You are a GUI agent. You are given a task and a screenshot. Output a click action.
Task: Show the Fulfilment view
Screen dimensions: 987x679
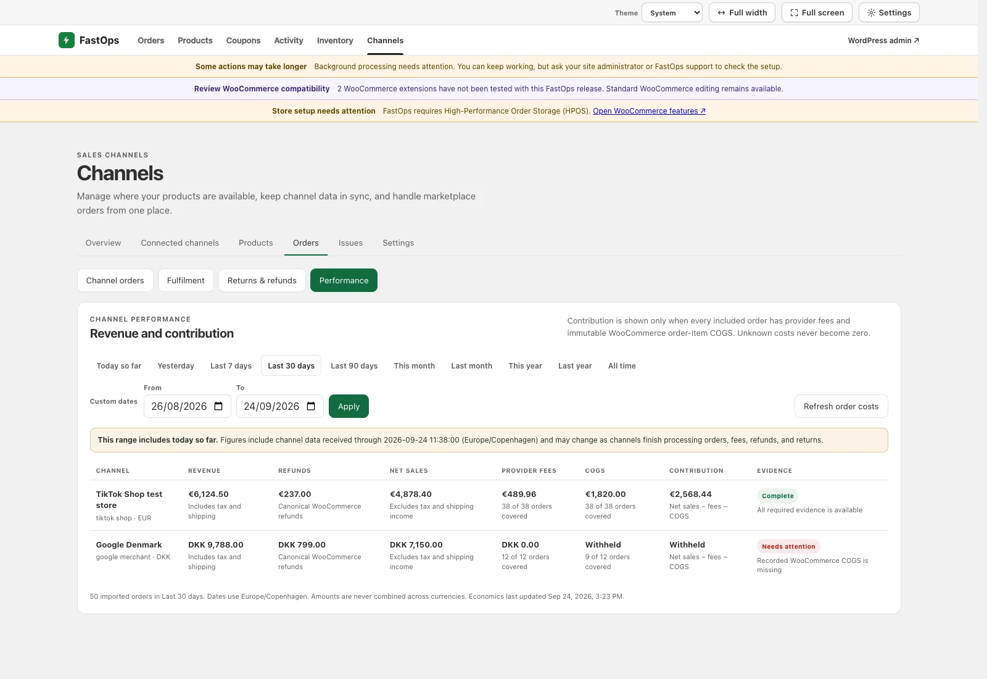tap(186, 280)
